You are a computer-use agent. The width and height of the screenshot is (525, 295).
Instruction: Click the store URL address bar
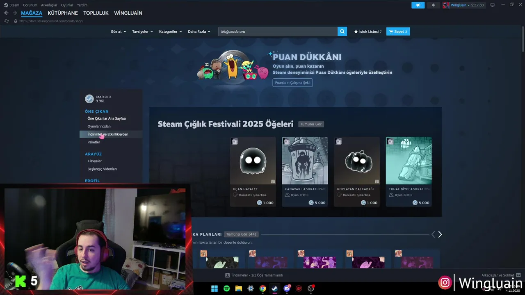pos(51,21)
